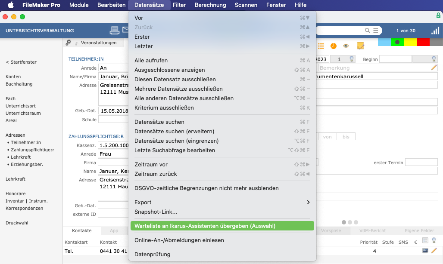Click the green lock icon
443x264 pixels.
(439, 15)
